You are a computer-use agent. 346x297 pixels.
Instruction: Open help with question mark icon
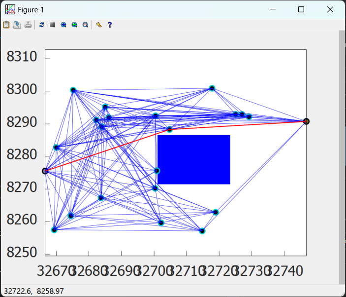coord(110,25)
